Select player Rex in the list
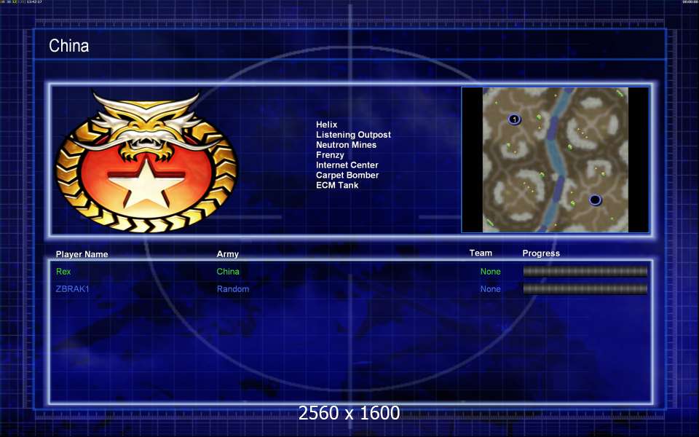The height and width of the screenshot is (437, 699). (63, 272)
